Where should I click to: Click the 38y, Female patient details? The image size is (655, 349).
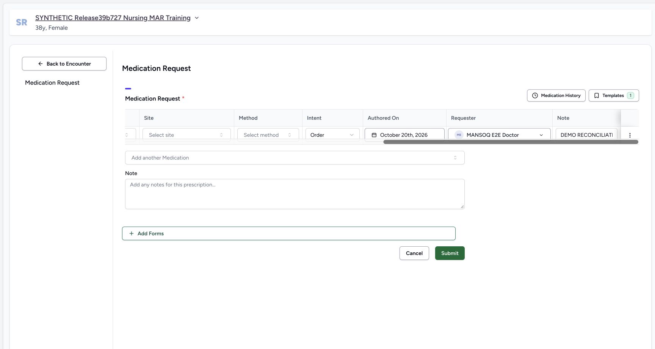(x=52, y=28)
